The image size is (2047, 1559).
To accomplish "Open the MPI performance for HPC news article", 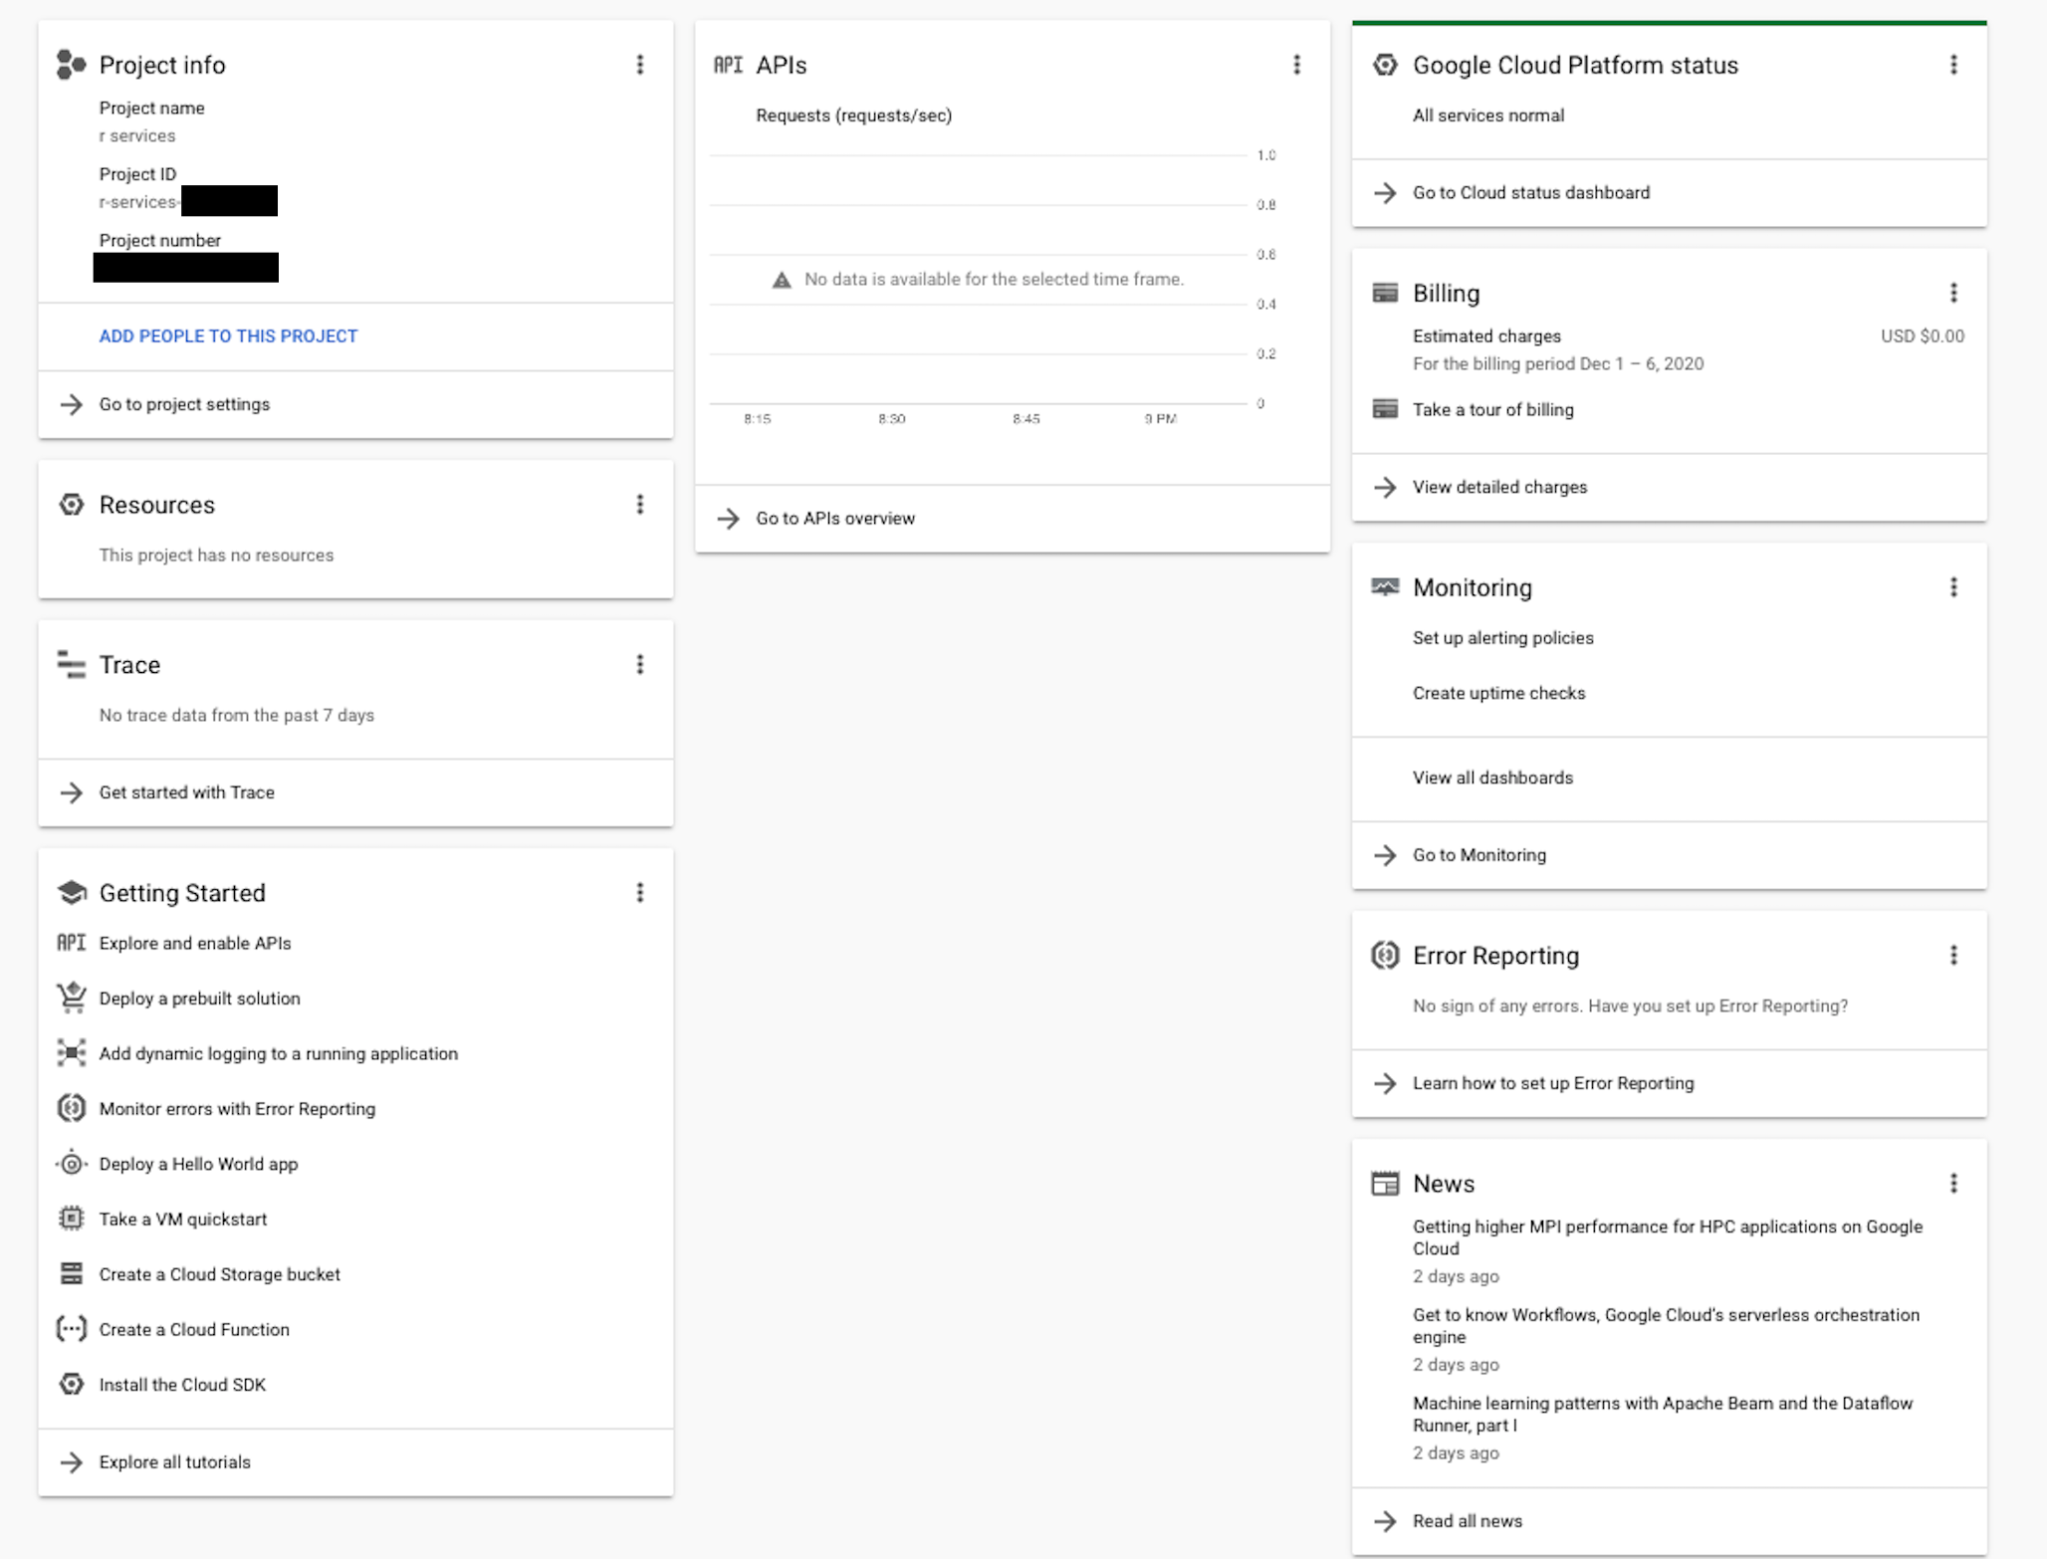I will [1668, 1237].
